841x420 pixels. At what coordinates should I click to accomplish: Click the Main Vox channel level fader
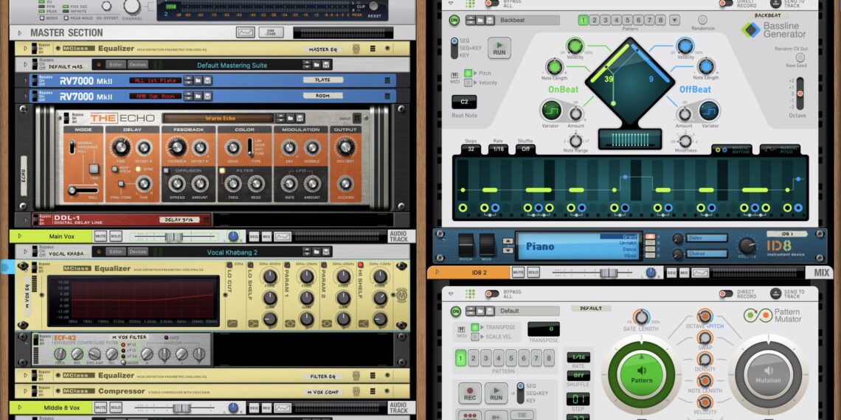[x=173, y=237]
